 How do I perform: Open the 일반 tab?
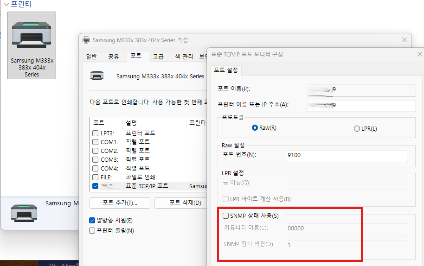pos(91,57)
